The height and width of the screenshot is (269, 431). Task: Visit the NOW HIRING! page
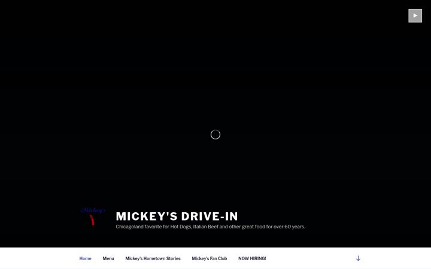(252, 258)
